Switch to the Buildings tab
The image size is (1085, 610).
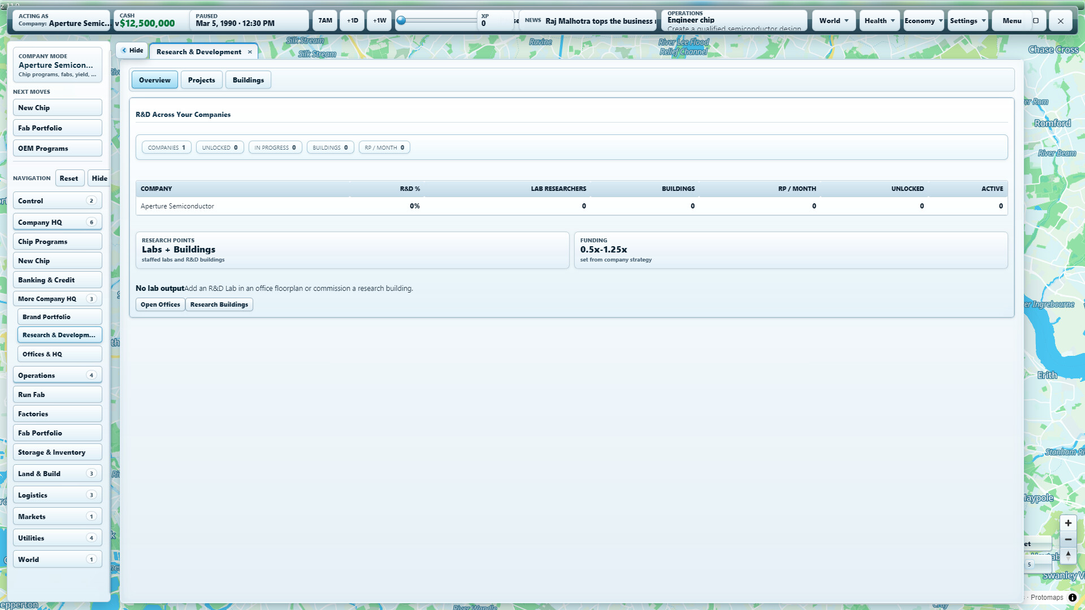click(248, 80)
